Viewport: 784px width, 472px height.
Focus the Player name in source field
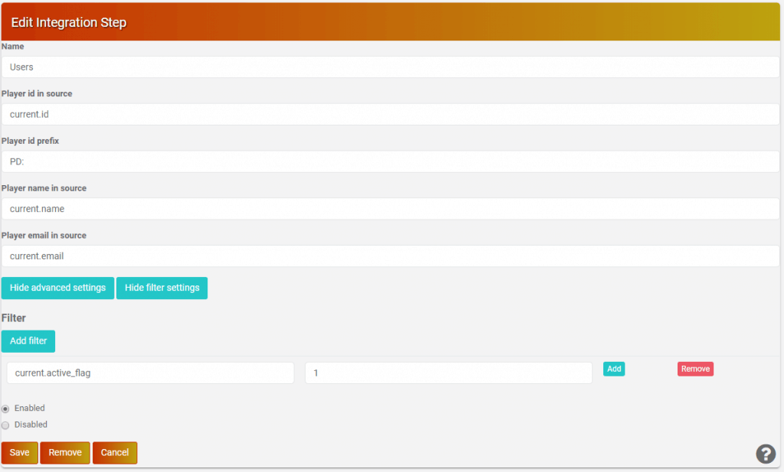coord(390,209)
